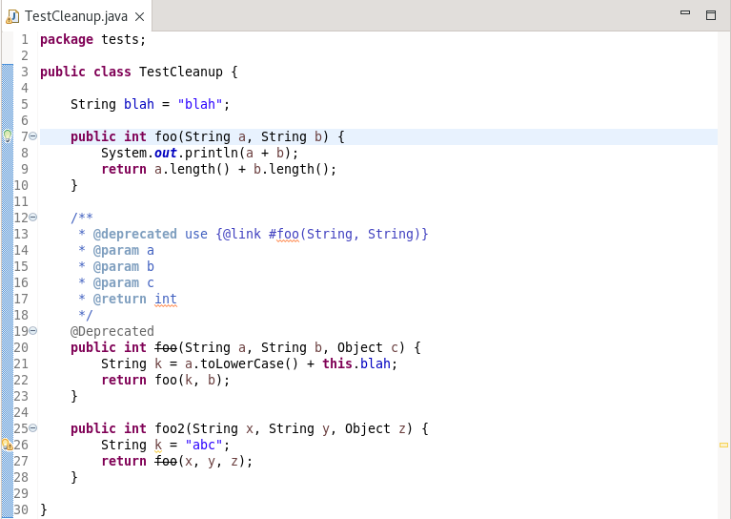The width and height of the screenshot is (731, 519).
Task: Click the class name TestCleanup on line 3
Action: click(x=181, y=72)
